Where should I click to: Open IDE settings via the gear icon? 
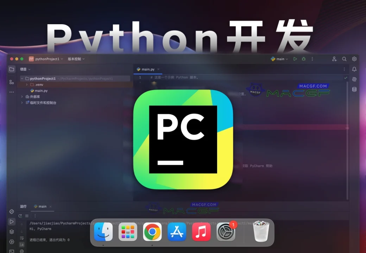pos(354,59)
